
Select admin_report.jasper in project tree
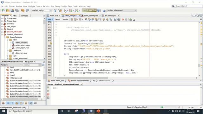click(23, 45)
